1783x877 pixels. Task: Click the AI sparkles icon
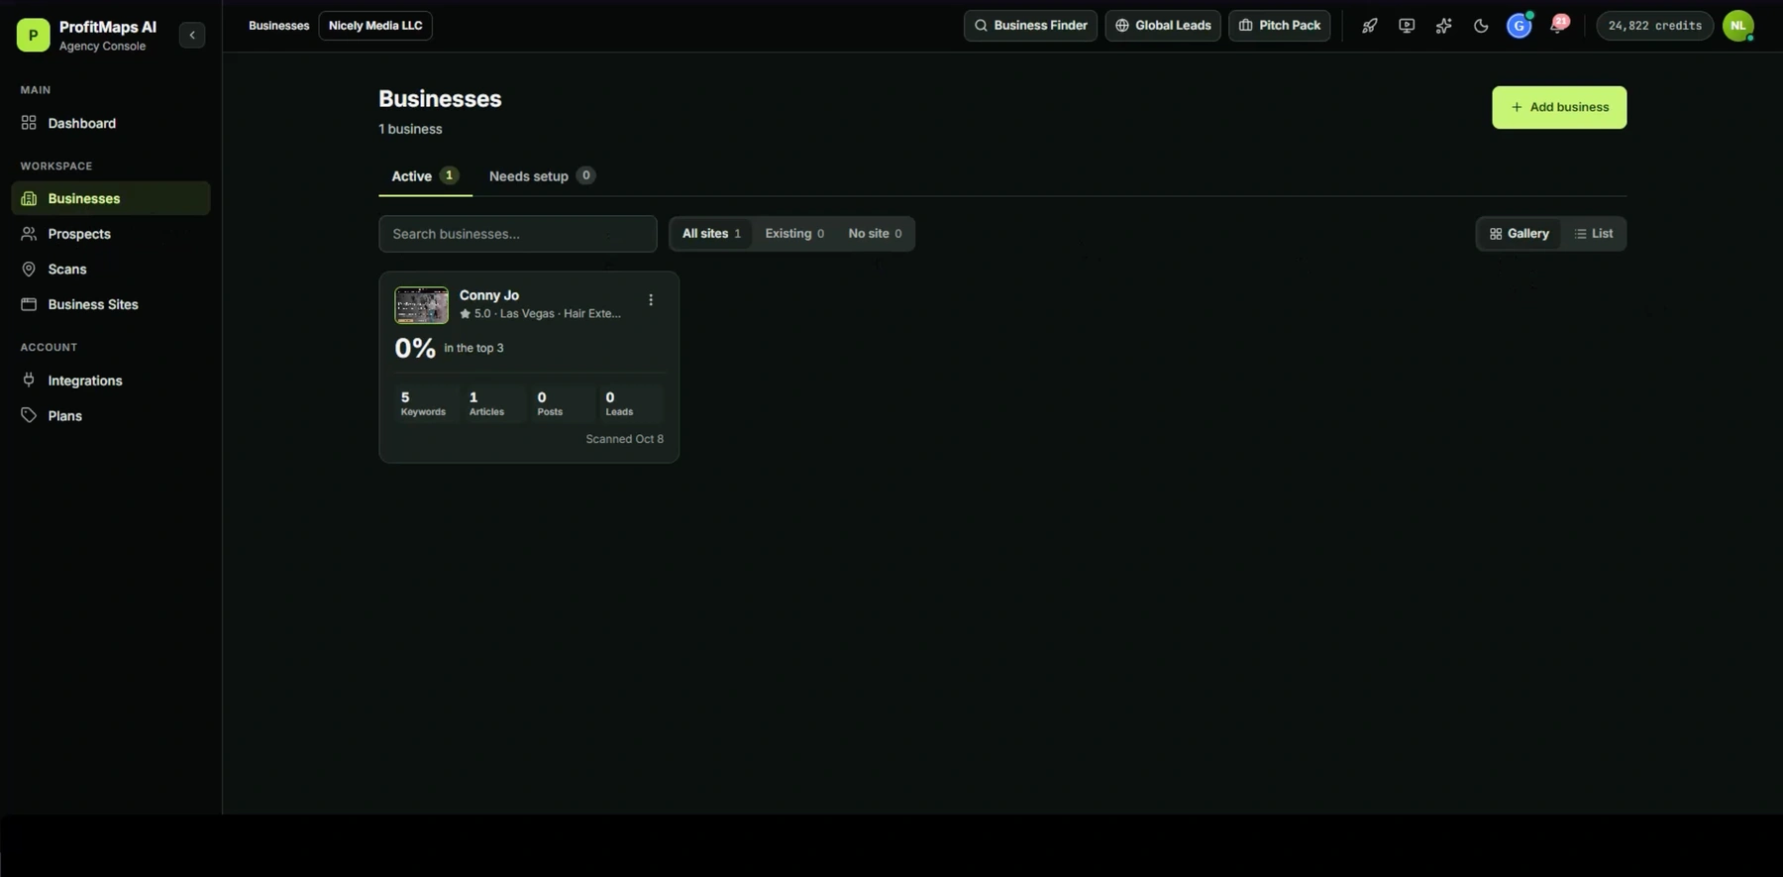point(1444,26)
